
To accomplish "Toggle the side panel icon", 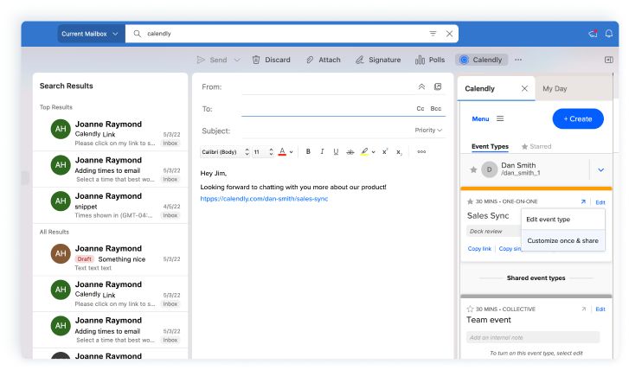I will (x=608, y=60).
